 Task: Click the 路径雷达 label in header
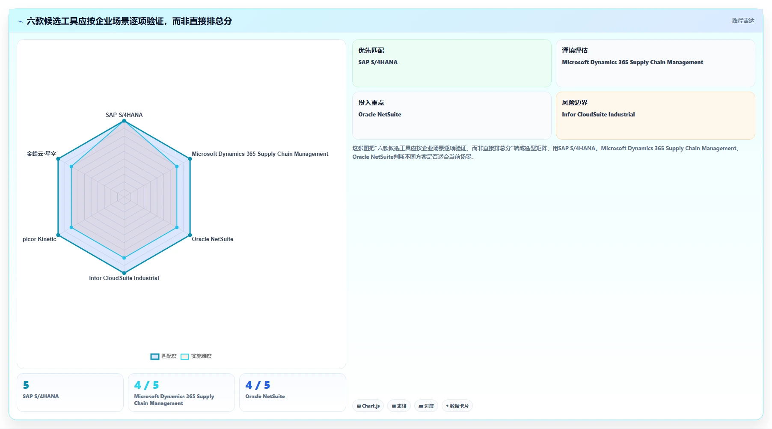(x=743, y=21)
